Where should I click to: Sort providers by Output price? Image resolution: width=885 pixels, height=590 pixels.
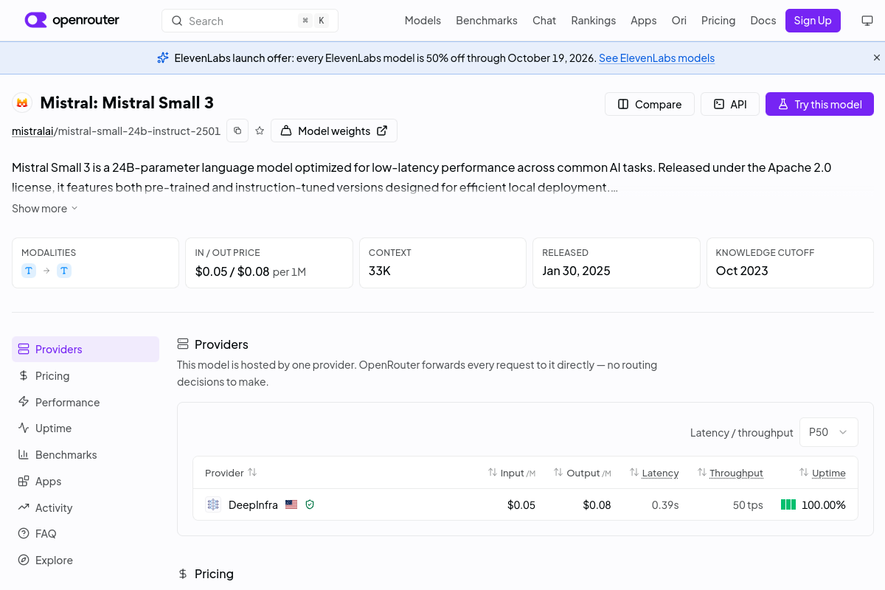click(583, 473)
